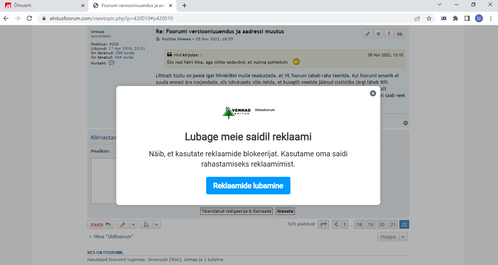Open the post sorting options dropdown

pos(150,224)
